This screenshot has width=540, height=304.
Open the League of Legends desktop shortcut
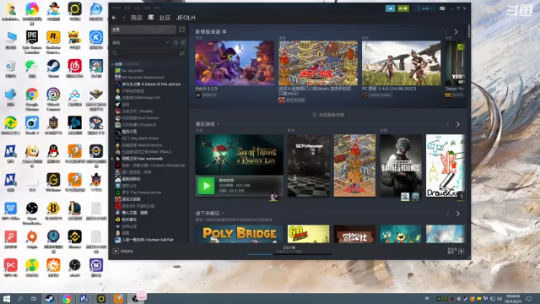[75, 211]
